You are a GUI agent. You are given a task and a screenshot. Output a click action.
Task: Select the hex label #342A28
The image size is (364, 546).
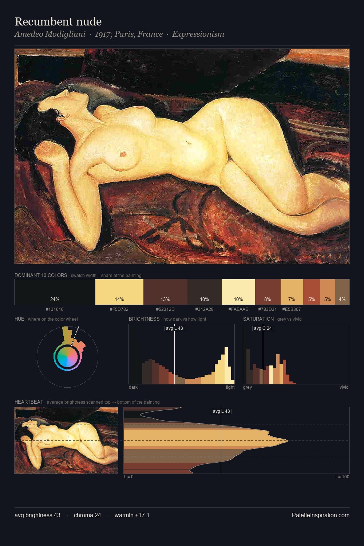coord(204,309)
